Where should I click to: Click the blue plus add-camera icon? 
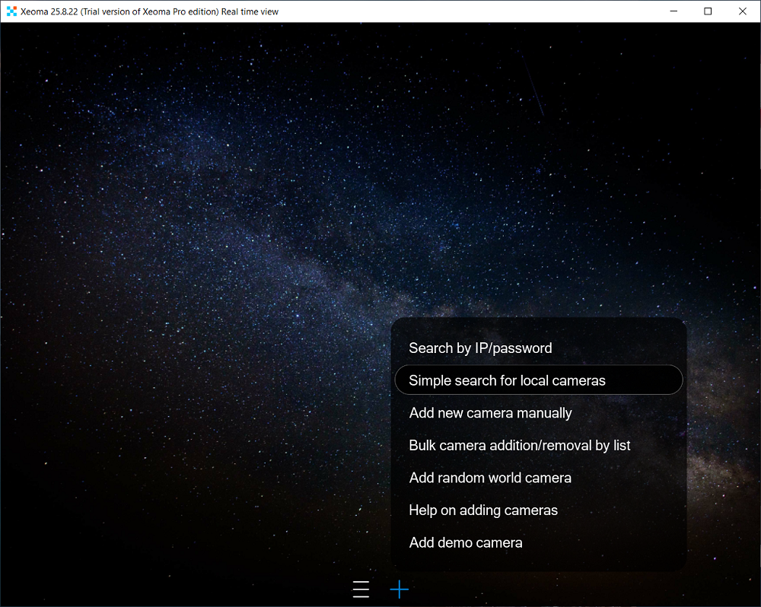click(399, 589)
